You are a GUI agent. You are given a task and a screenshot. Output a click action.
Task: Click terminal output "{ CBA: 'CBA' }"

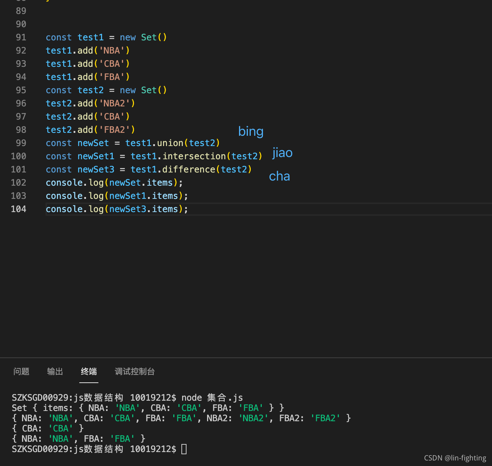point(48,429)
